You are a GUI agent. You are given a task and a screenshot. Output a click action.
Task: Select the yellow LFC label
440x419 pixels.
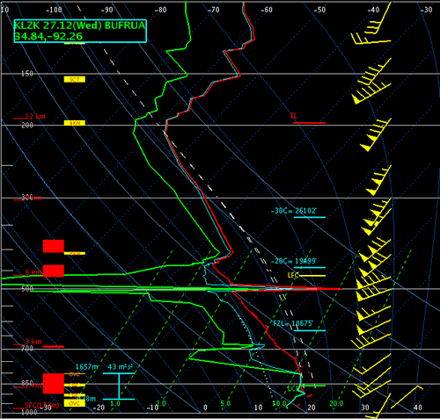(293, 275)
